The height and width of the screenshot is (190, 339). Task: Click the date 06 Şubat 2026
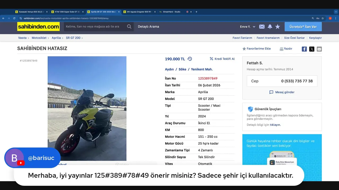pos(209,85)
